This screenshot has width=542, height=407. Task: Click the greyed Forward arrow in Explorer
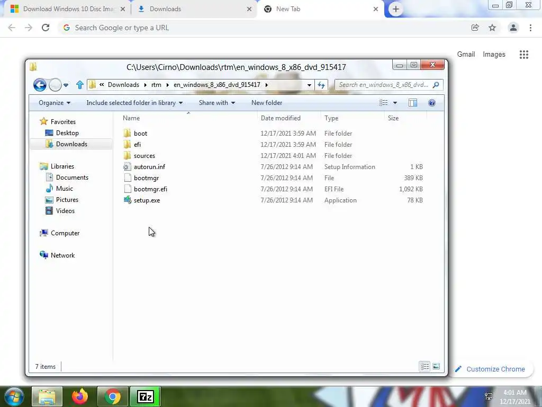(x=55, y=85)
